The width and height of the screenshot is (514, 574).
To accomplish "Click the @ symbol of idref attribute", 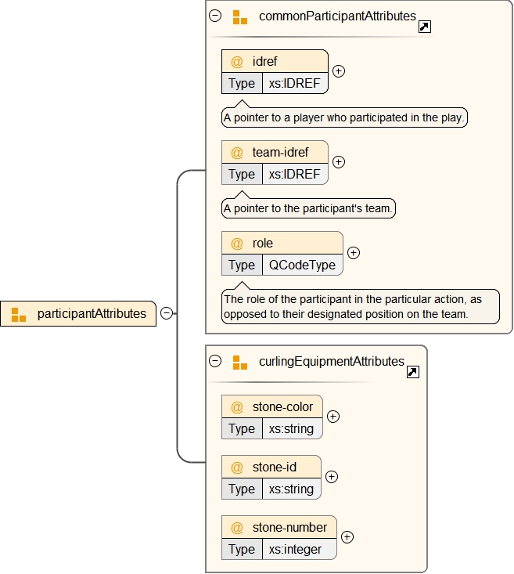I will coord(237,62).
